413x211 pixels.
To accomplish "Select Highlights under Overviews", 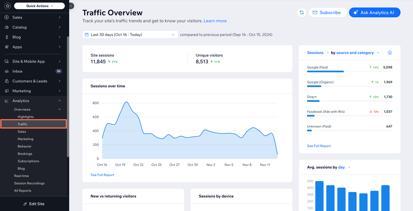I will [26, 117].
